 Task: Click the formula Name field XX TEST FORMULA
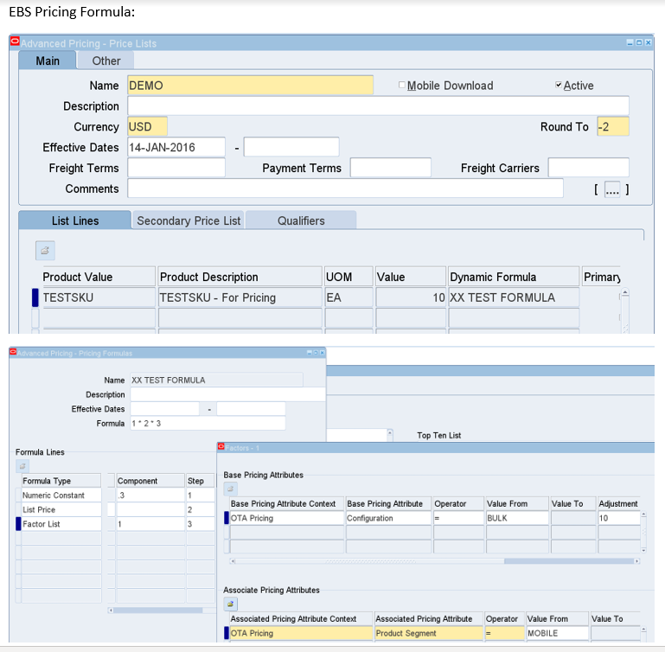[x=216, y=380]
